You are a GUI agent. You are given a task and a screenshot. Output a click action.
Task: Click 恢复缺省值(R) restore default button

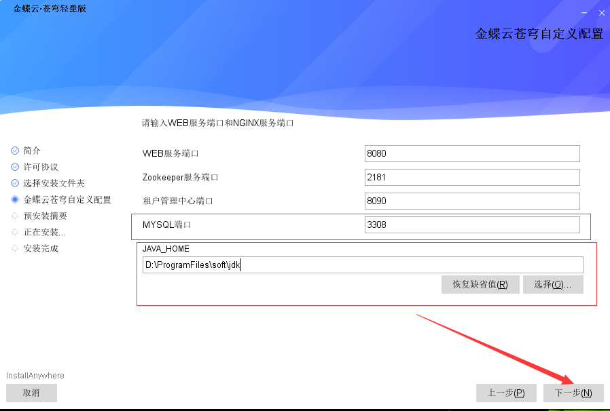480,284
